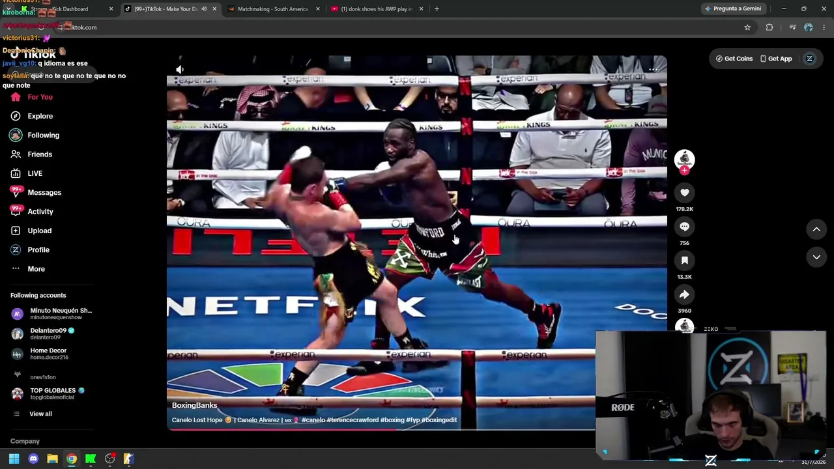Open OBS Studio from taskbar
Image resolution: width=834 pixels, height=469 pixels.
coord(109,459)
